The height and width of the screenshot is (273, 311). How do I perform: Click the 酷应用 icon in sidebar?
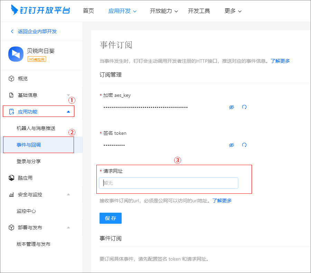coord(11,178)
